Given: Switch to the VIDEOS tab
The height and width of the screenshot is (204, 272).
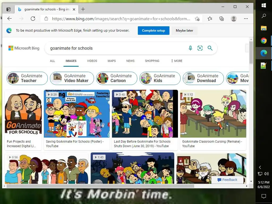Looking at the screenshot, I should click(92, 61).
